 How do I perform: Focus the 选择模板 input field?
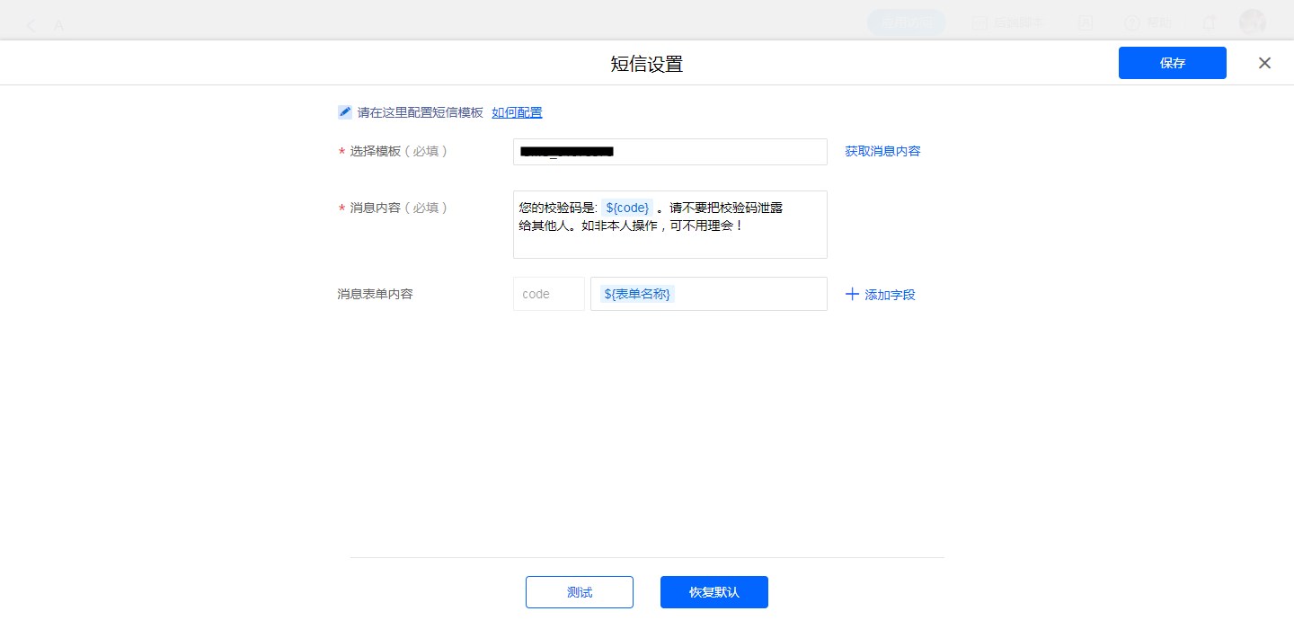click(x=669, y=152)
